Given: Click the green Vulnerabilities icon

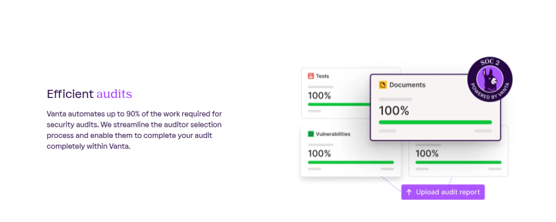Looking at the screenshot, I should tap(310, 134).
